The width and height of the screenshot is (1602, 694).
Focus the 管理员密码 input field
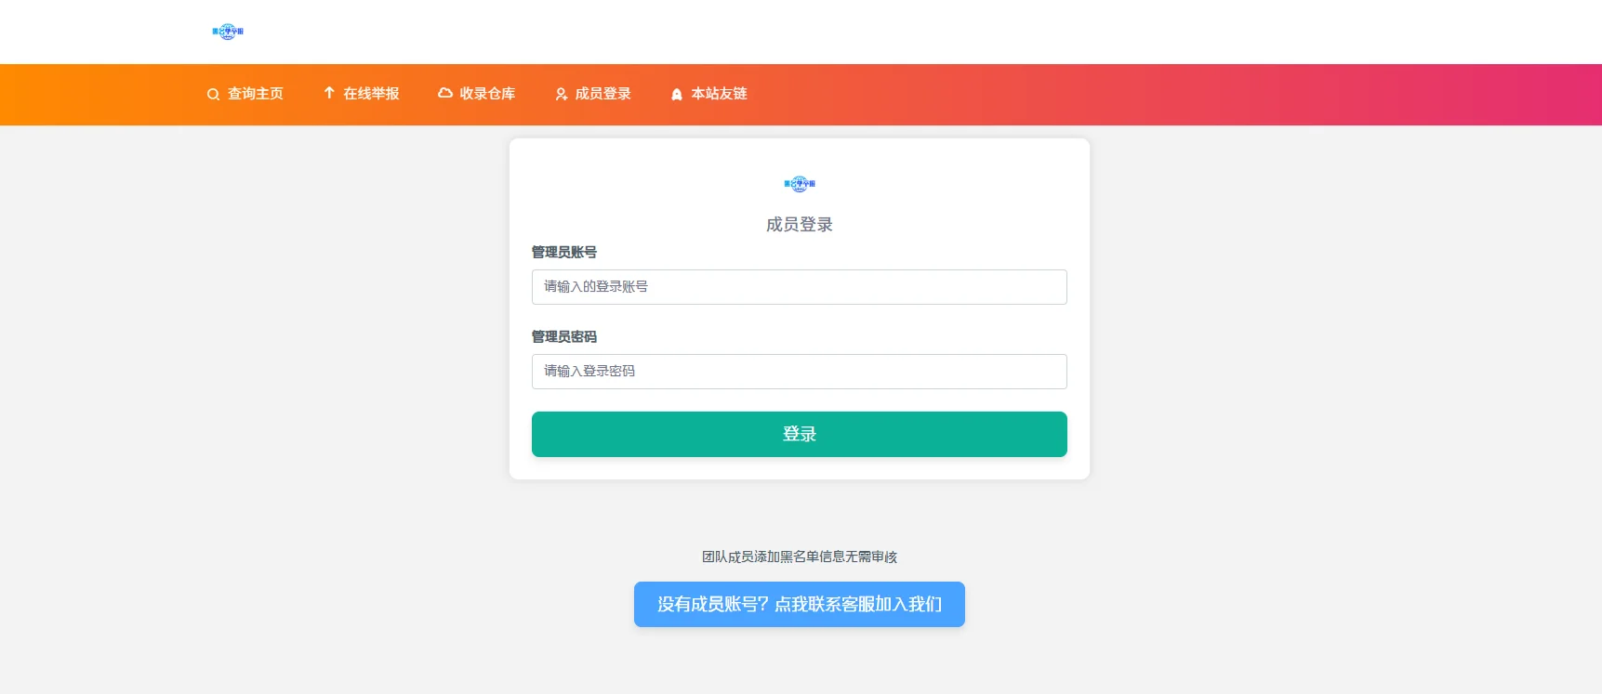(800, 372)
